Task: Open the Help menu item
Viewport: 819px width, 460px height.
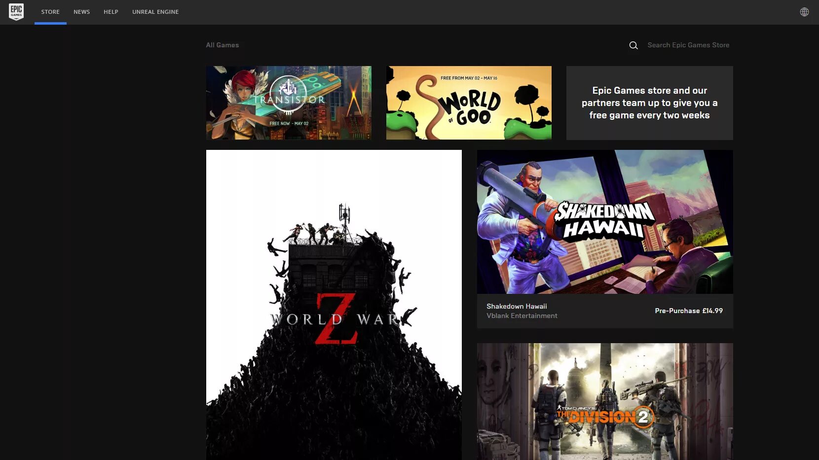Action: pyautogui.click(x=111, y=12)
